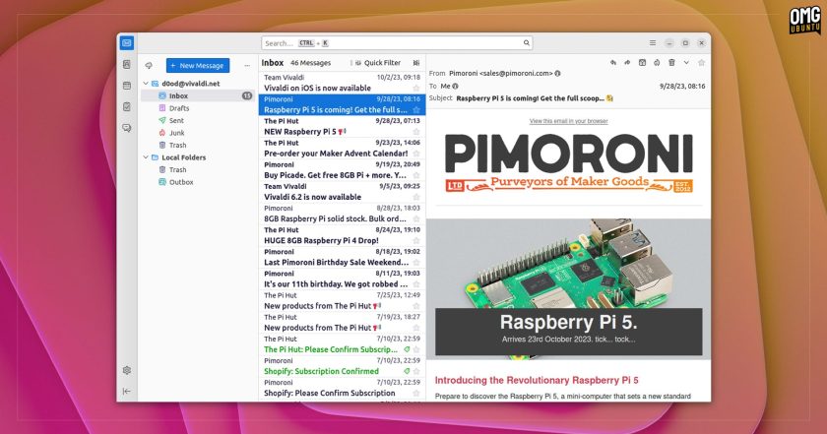This screenshot has height=434, width=827.
Task: Collapse the d0od@vivaldi.net account tree
Action: [146, 84]
